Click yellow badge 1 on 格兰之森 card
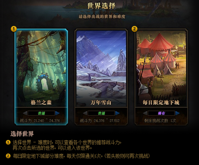This screenshot has height=165, width=199. click(14, 29)
